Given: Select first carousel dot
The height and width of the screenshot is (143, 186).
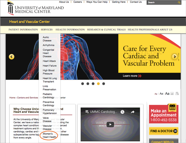Looking at the screenshot, I should (x=83, y=84).
